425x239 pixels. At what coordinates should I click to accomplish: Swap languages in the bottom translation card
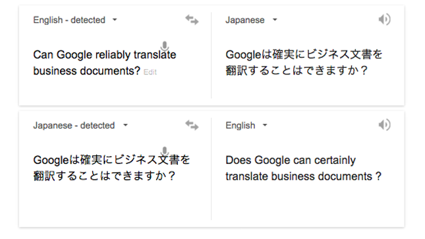coord(192,125)
